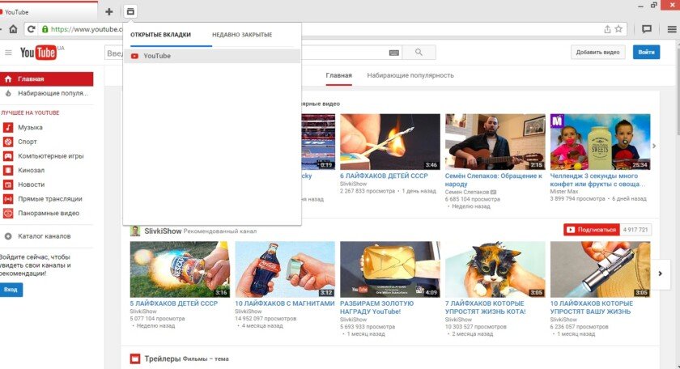This screenshot has width=680, height=369.
Task: Play the guitar player video thumbnail
Action: click(x=495, y=142)
